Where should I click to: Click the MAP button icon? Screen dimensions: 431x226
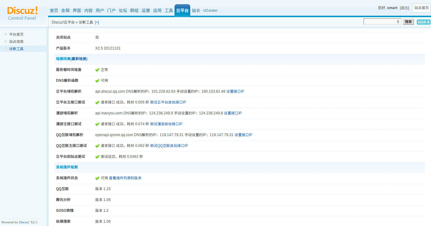point(423,22)
